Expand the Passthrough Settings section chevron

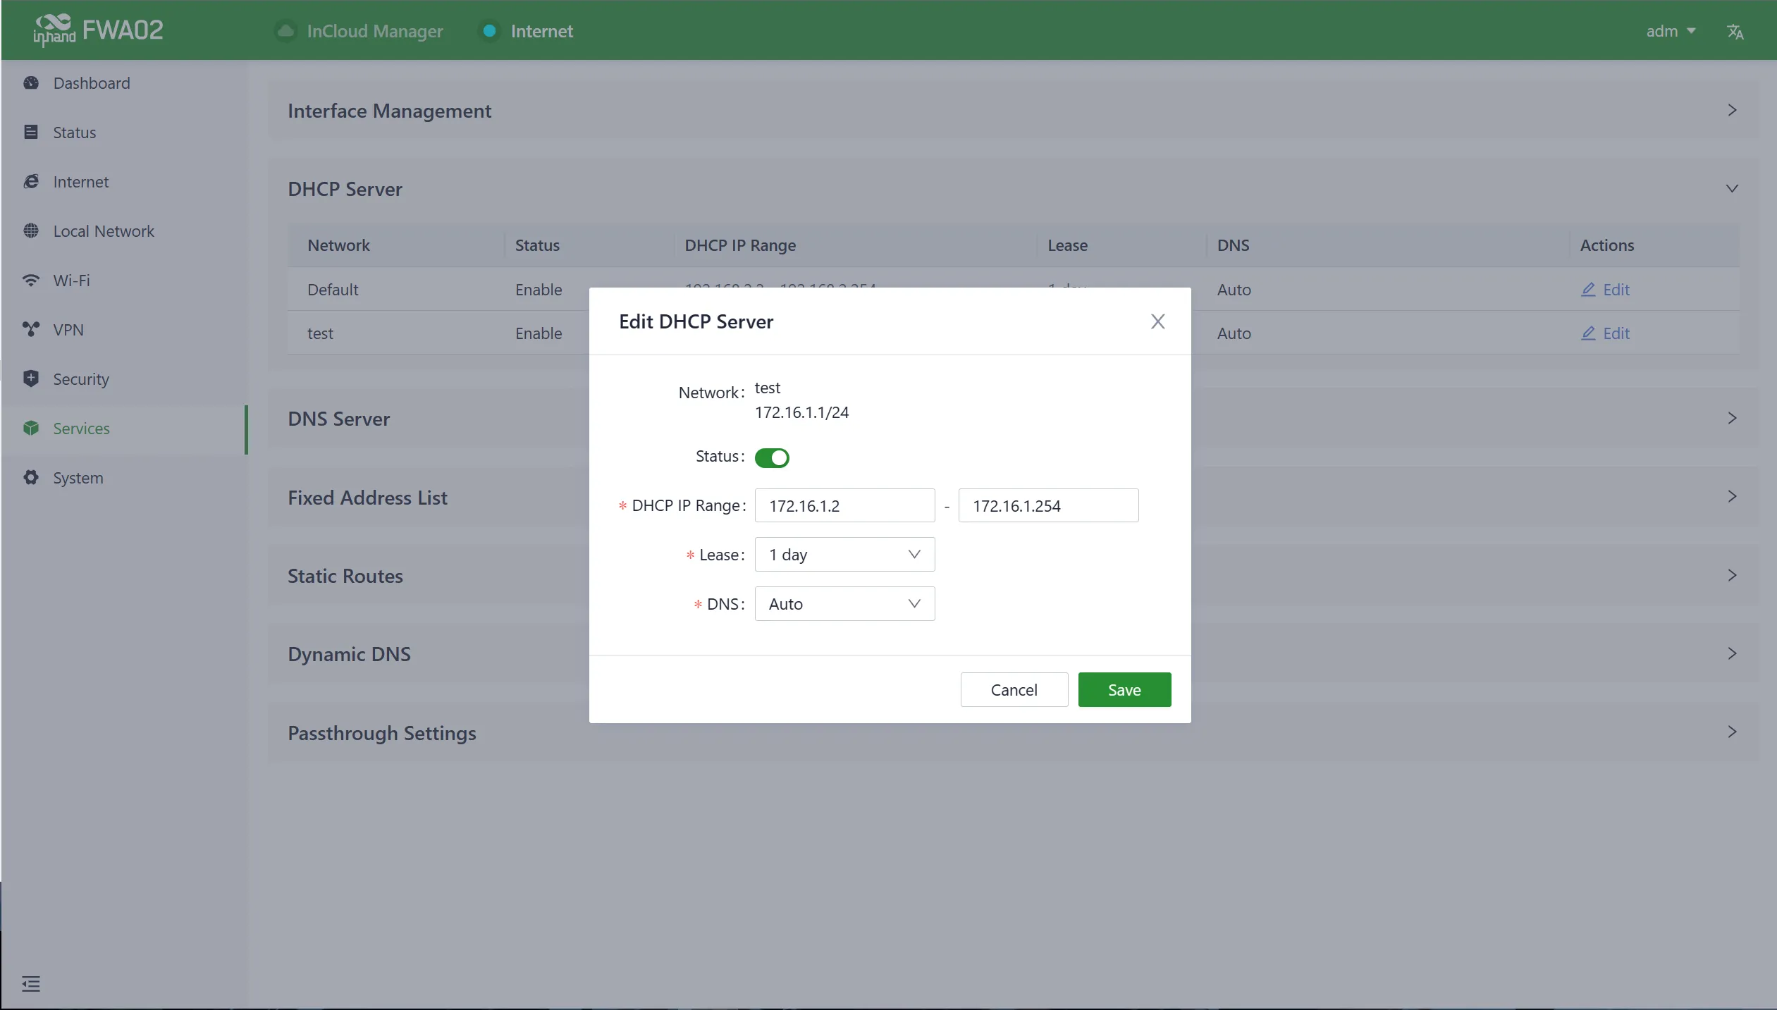point(1732,732)
